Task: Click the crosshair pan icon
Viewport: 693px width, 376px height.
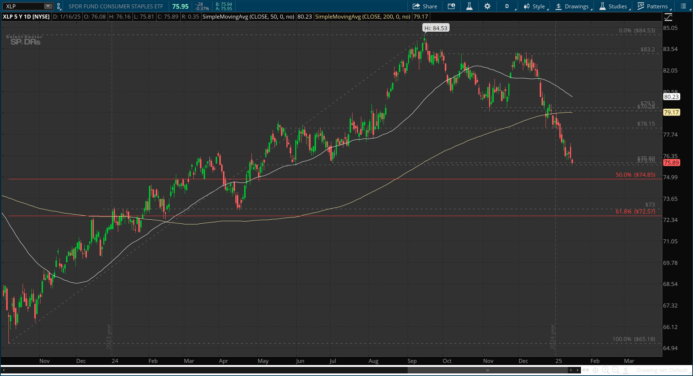Action: click(595, 371)
